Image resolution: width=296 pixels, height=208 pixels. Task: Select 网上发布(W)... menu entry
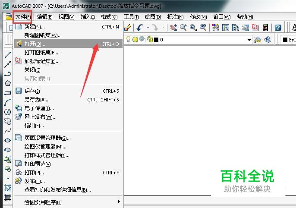(x=68, y=117)
